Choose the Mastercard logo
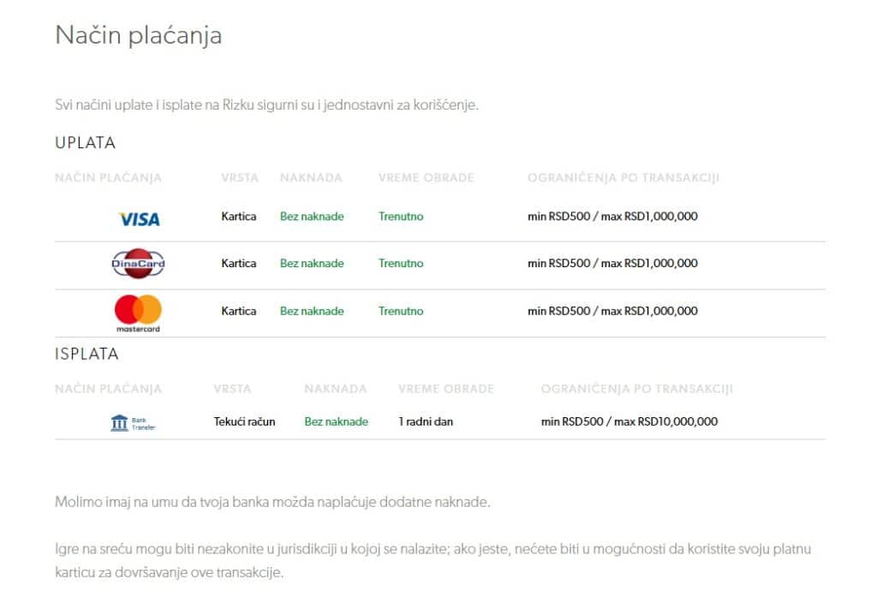This screenshot has height=609, width=877. (x=138, y=313)
